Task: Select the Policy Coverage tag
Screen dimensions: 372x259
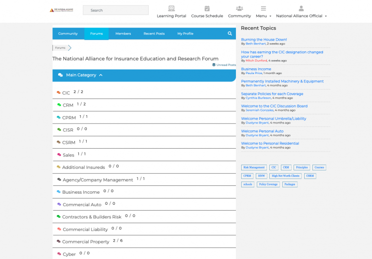Action: click(268, 184)
